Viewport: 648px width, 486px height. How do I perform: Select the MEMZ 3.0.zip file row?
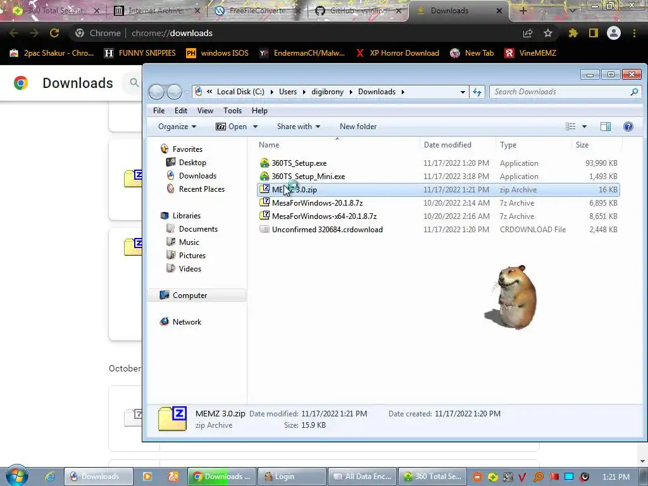[x=438, y=190]
